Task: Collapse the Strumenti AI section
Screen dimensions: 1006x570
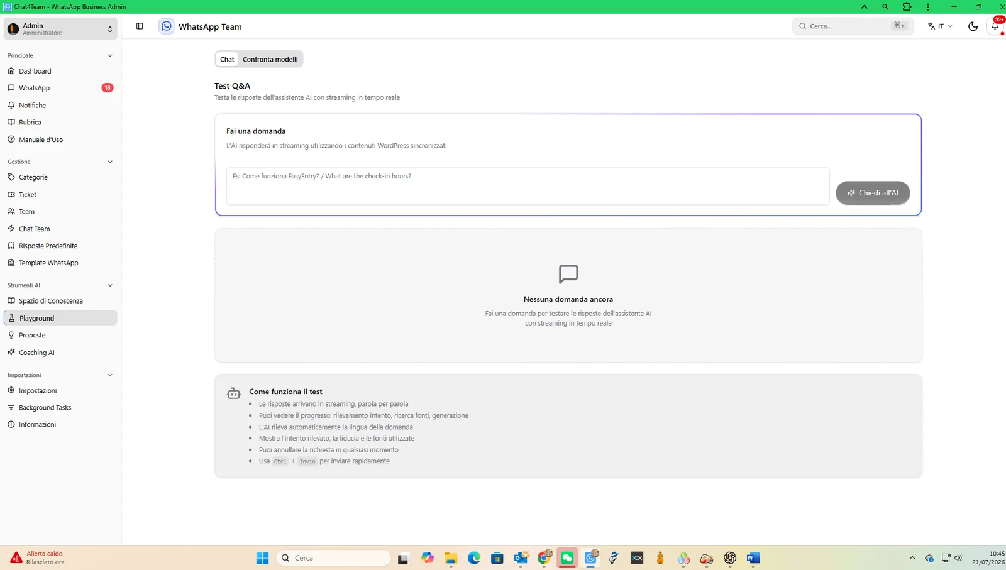Action: click(110, 285)
